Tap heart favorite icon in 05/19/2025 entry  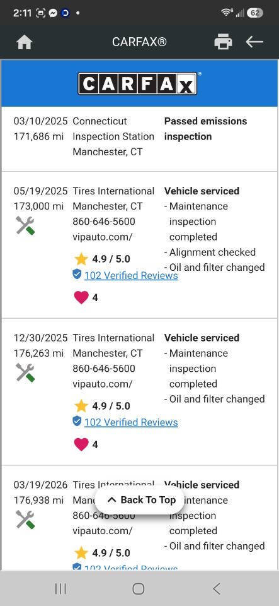tap(81, 297)
